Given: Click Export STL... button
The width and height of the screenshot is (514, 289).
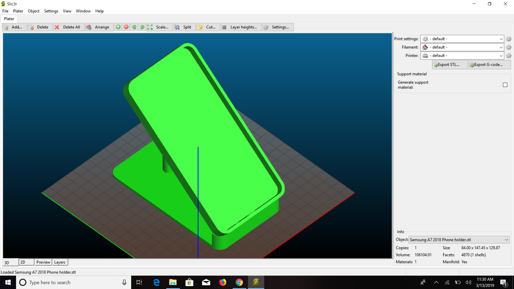Looking at the screenshot, I should point(449,65).
